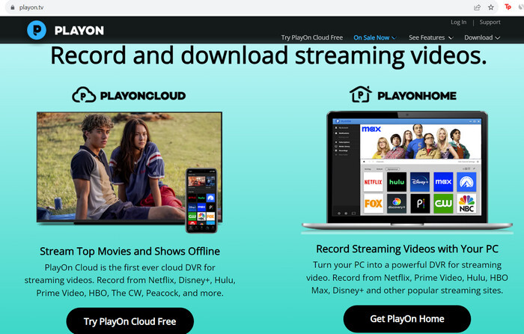
Task: Go to the Support page link
Action: (490, 22)
